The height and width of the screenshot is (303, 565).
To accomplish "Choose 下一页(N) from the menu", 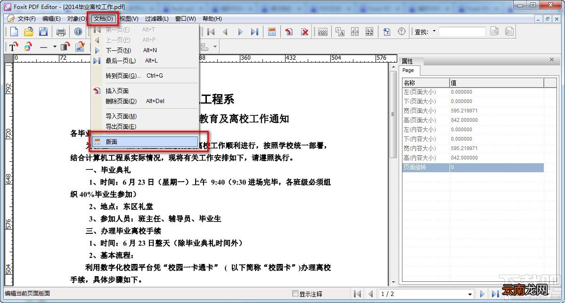I will (x=145, y=50).
